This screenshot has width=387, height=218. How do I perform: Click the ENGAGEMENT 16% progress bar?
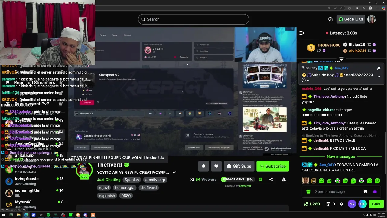(x=238, y=180)
